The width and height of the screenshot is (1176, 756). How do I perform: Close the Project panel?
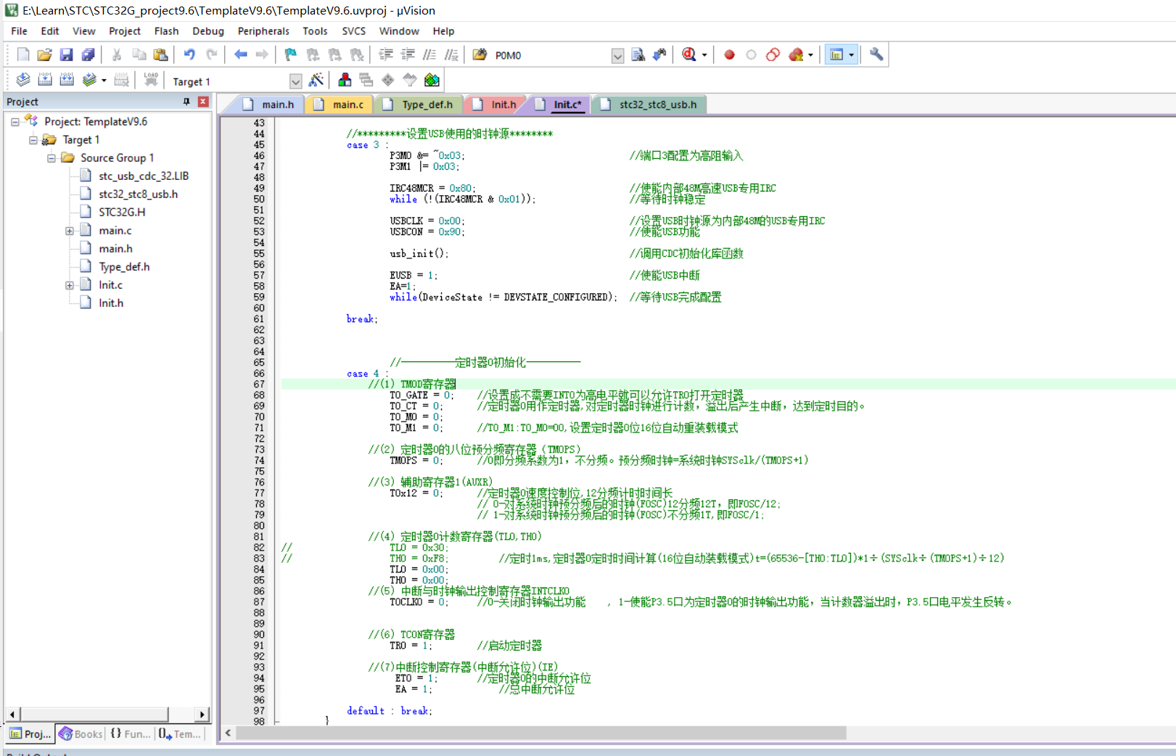pos(203,102)
